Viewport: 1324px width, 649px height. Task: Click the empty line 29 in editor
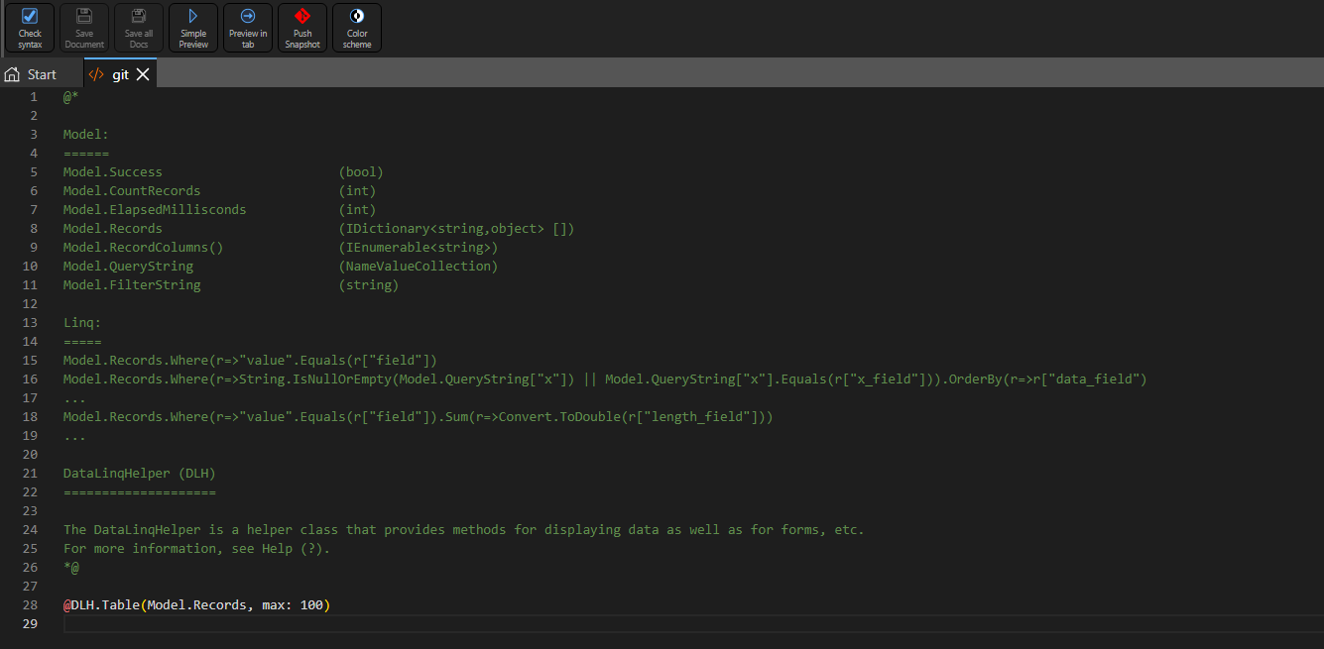point(692,623)
